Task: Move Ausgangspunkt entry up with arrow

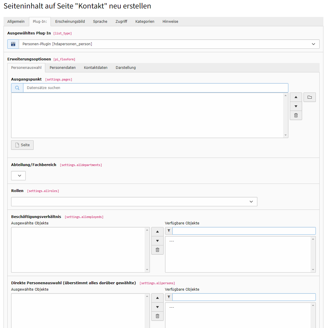Action: [x=296, y=97]
